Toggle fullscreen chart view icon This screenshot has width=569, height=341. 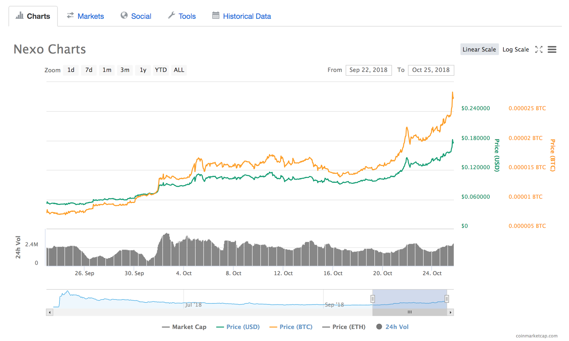(539, 49)
